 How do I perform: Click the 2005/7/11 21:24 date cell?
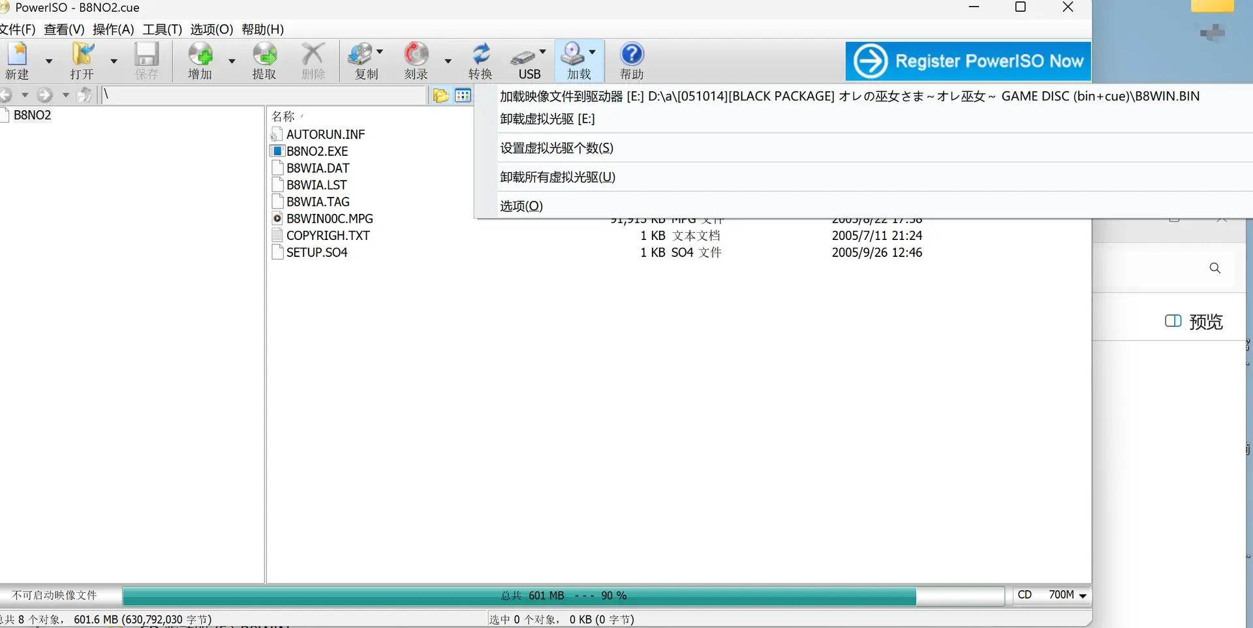[x=876, y=235]
